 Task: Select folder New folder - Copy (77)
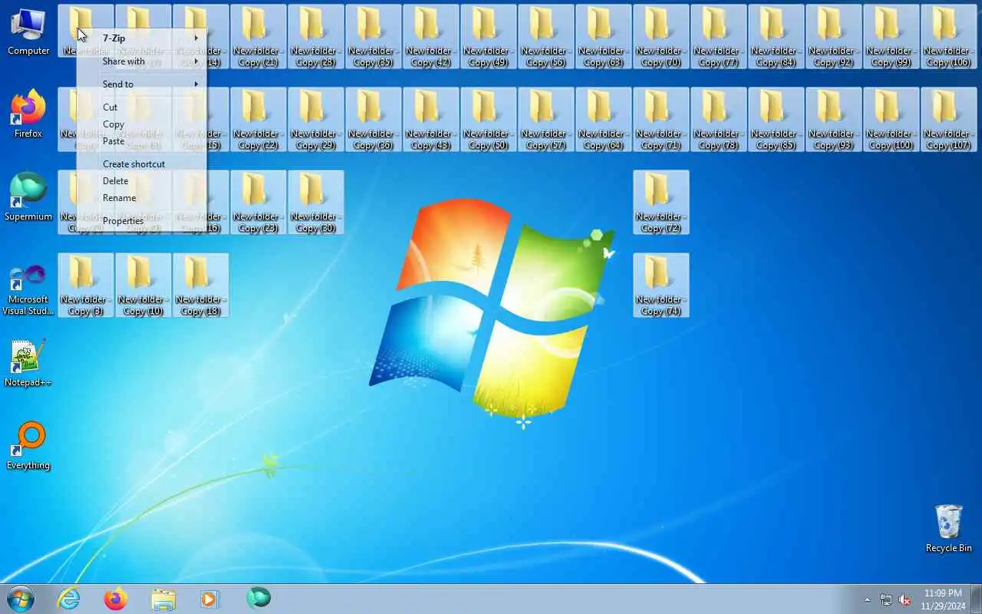coord(719,37)
